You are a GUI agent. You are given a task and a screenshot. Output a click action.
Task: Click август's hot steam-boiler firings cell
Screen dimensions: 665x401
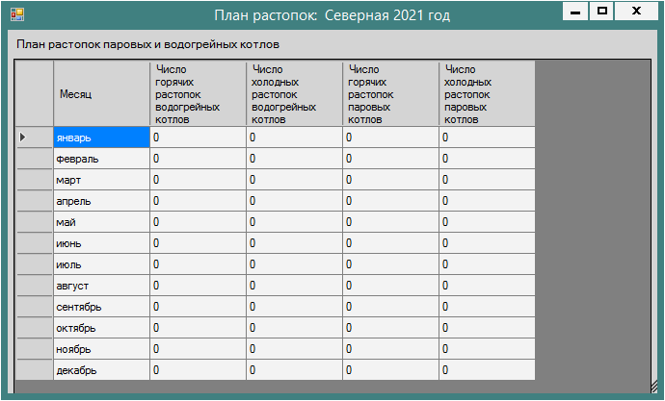(390, 286)
